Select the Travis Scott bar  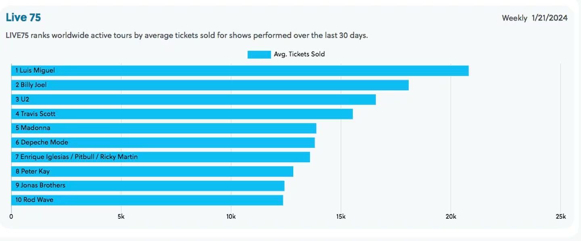click(182, 114)
